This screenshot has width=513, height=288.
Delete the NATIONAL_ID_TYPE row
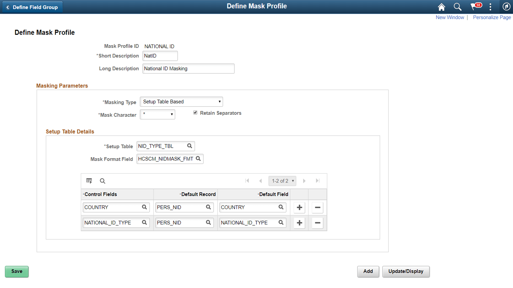[317, 223]
